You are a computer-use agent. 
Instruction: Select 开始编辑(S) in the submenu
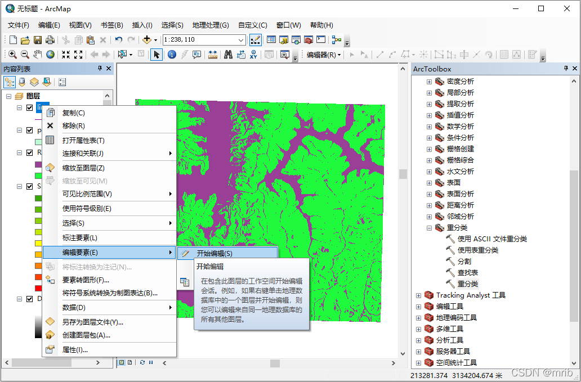pyautogui.click(x=227, y=254)
